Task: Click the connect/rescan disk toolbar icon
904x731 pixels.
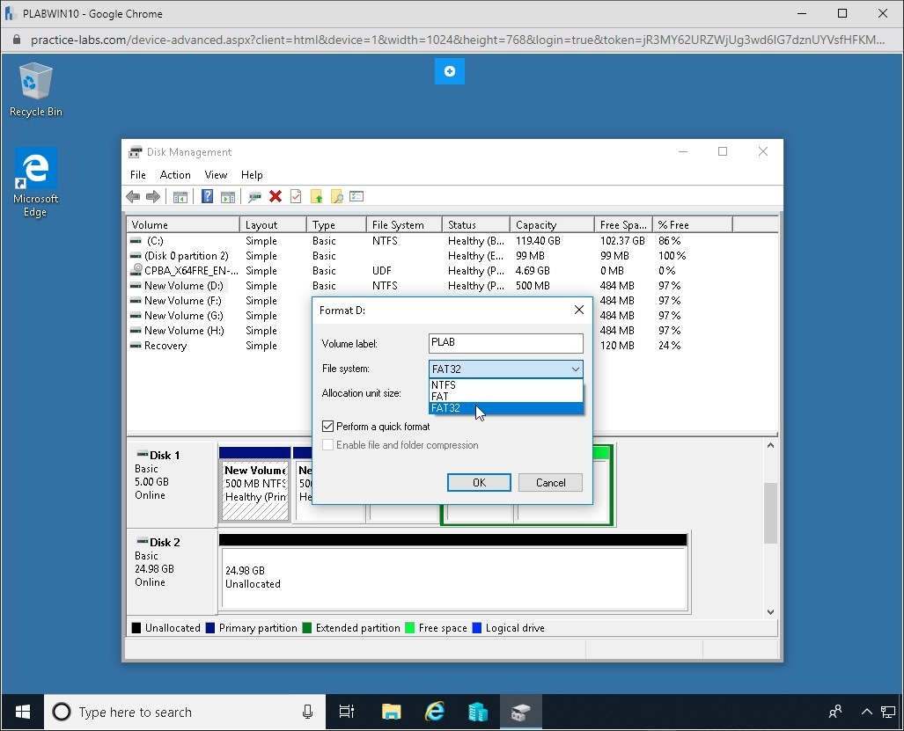Action: click(x=254, y=197)
